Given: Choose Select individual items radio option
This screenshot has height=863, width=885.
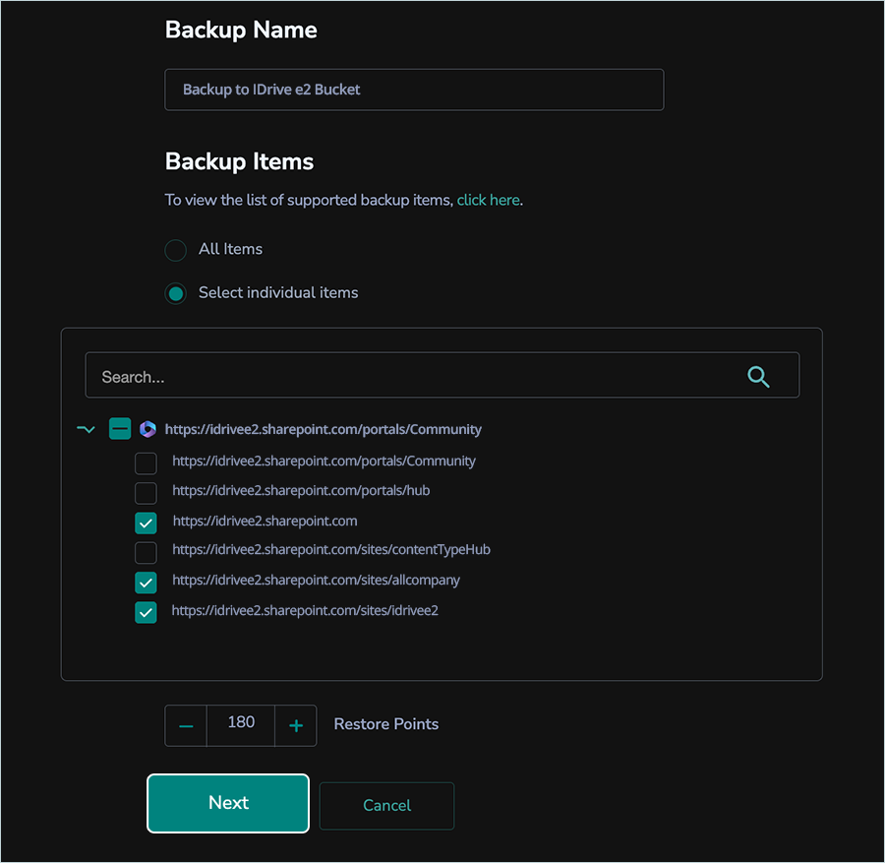Looking at the screenshot, I should pos(175,293).
